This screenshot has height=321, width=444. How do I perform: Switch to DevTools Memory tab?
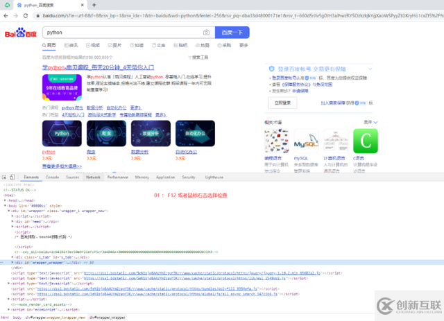click(142, 177)
